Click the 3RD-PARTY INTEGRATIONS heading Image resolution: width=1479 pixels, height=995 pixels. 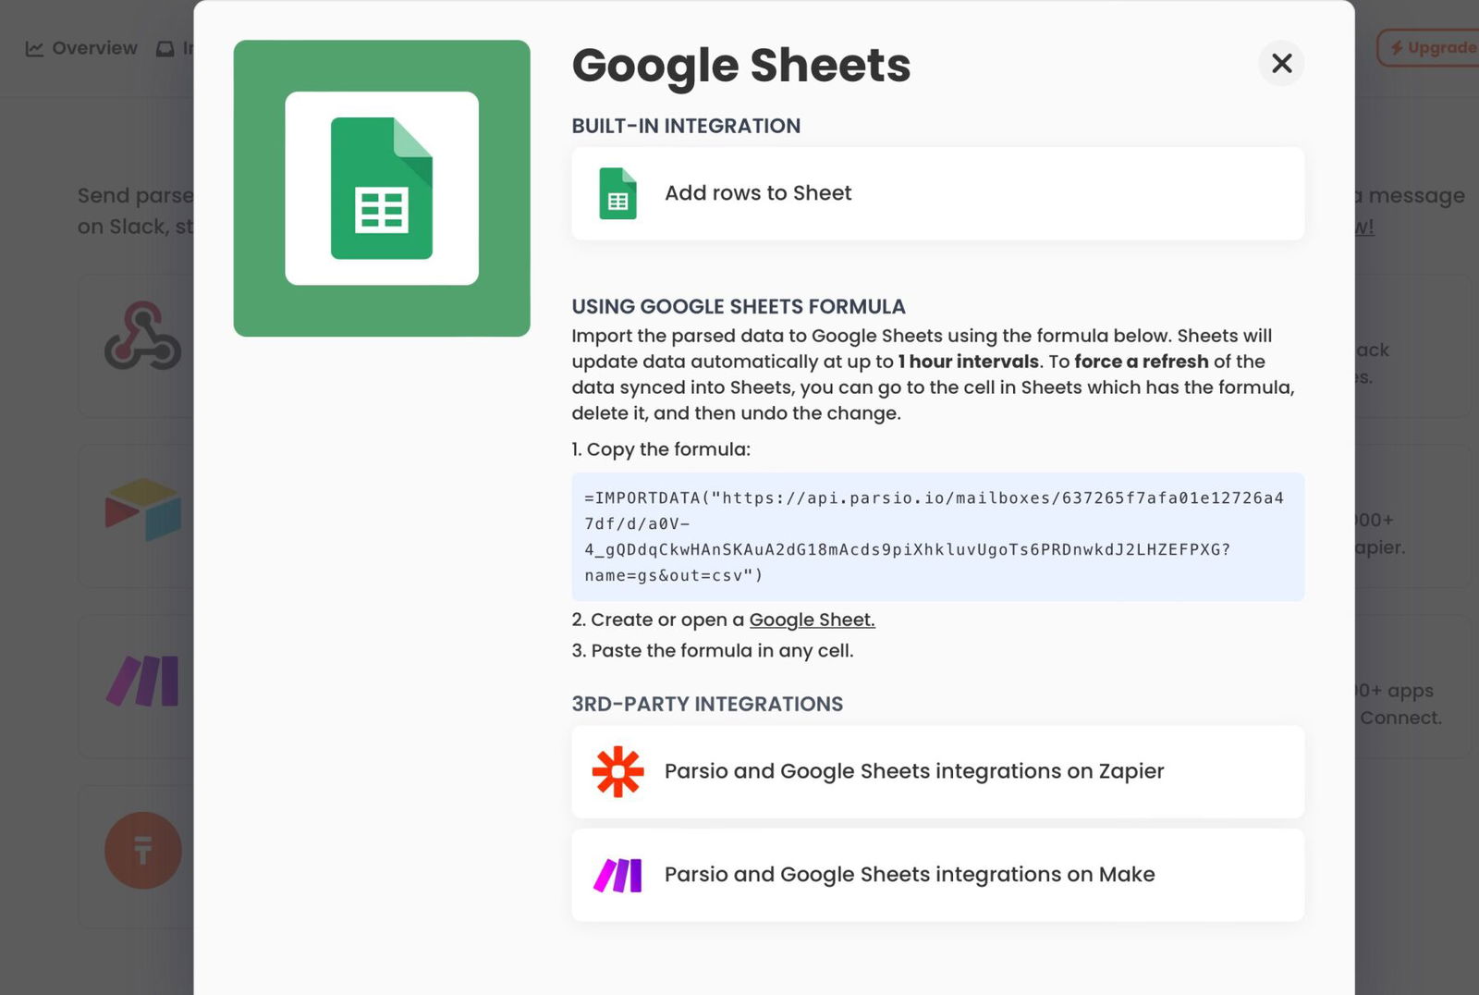pos(707,704)
